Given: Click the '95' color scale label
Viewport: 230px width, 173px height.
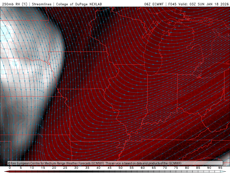Looking at the screenshot, I should pyautogui.click(x=220, y=168).
